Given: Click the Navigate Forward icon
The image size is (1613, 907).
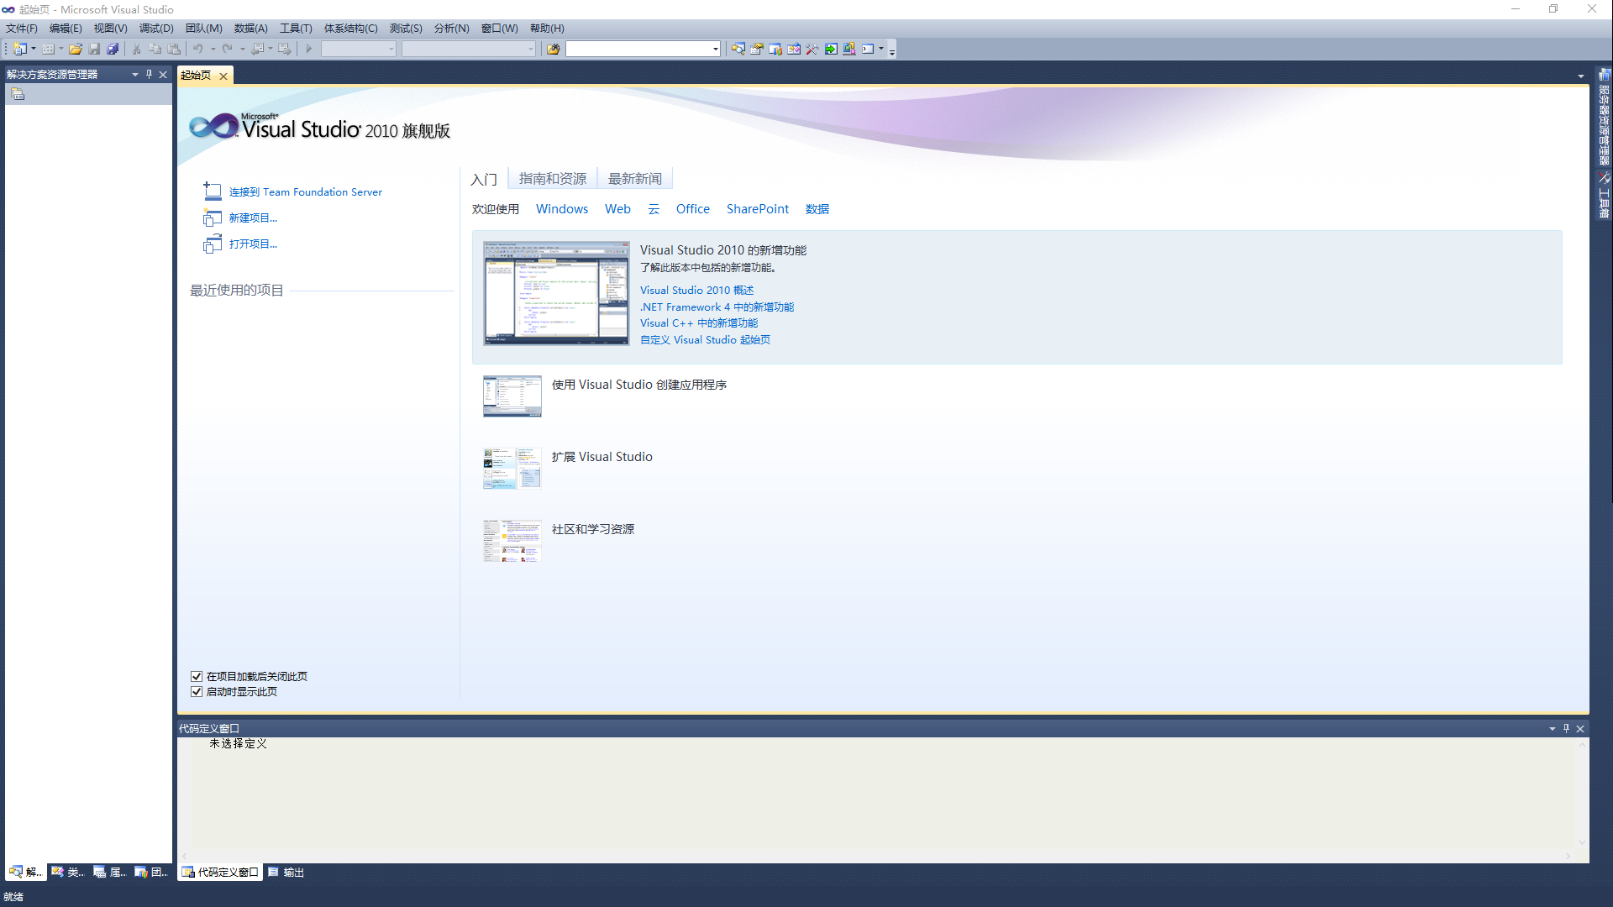Looking at the screenshot, I should 285,49.
